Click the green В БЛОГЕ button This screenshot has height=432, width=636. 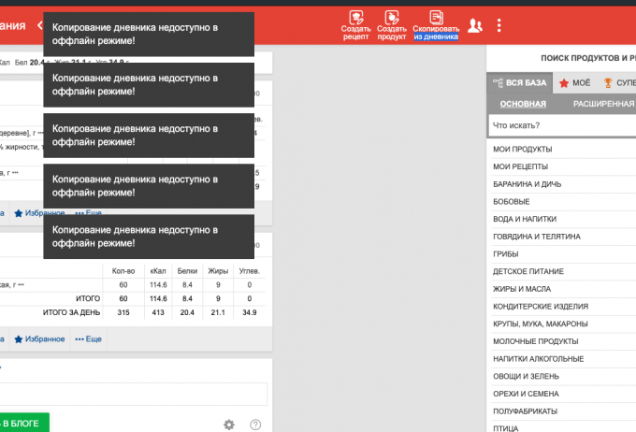[x=22, y=424]
